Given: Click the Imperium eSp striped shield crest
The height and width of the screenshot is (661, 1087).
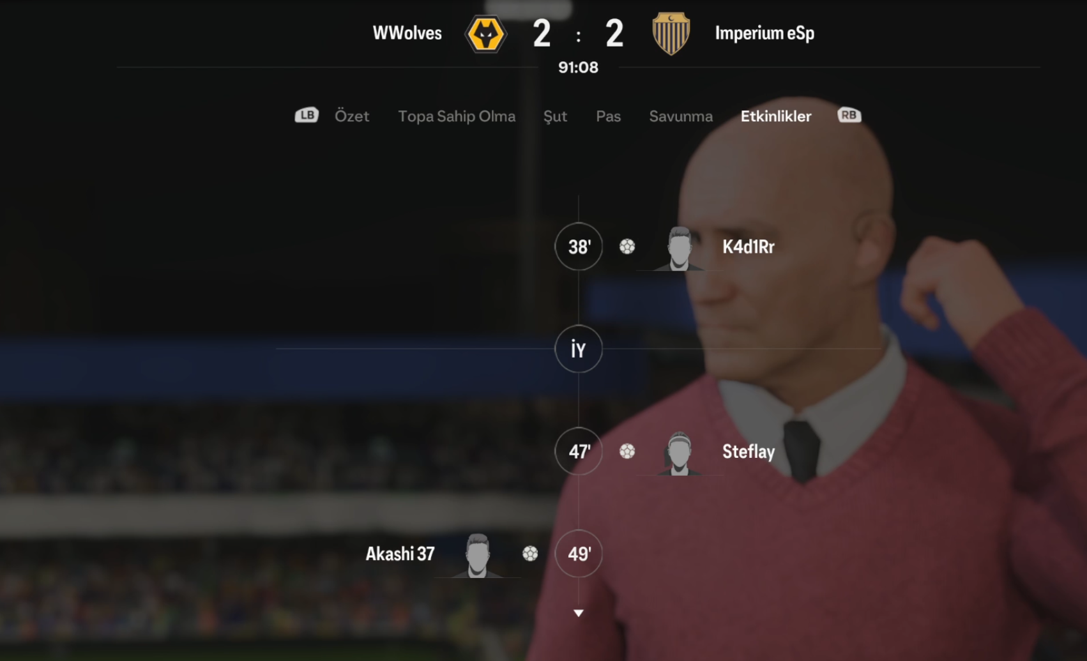Looking at the screenshot, I should click(671, 33).
